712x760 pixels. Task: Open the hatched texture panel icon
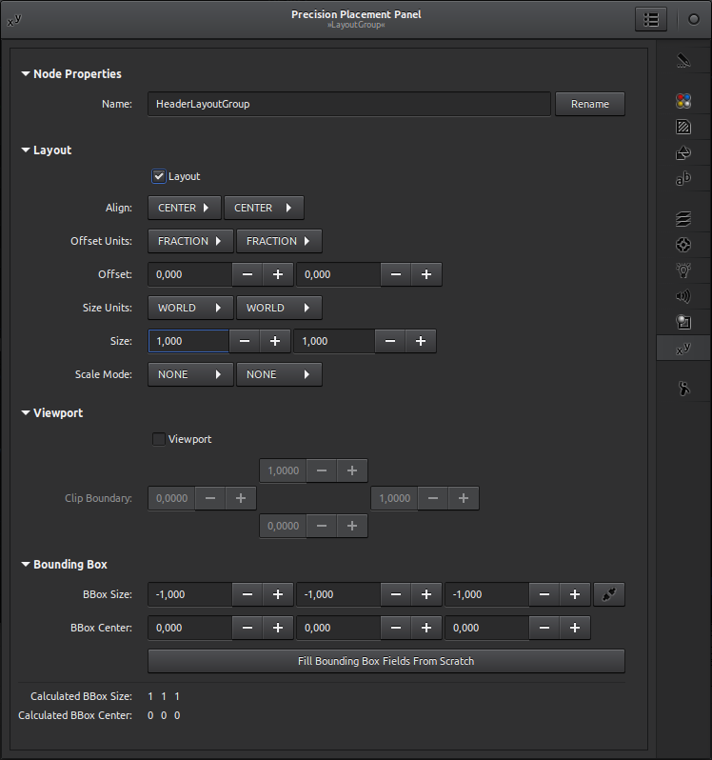click(683, 127)
